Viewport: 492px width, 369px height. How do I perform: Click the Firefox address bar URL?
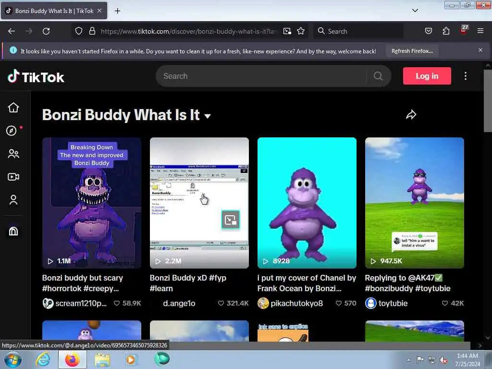pos(188,31)
